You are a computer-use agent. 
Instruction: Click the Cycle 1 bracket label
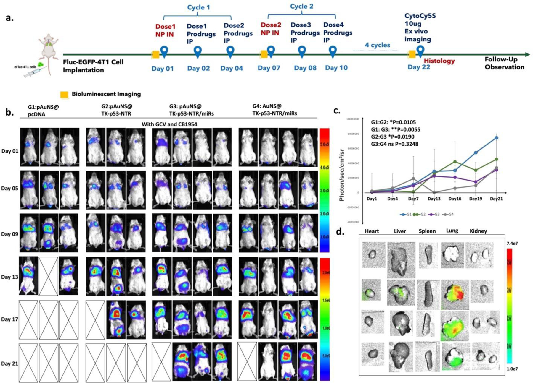point(198,7)
